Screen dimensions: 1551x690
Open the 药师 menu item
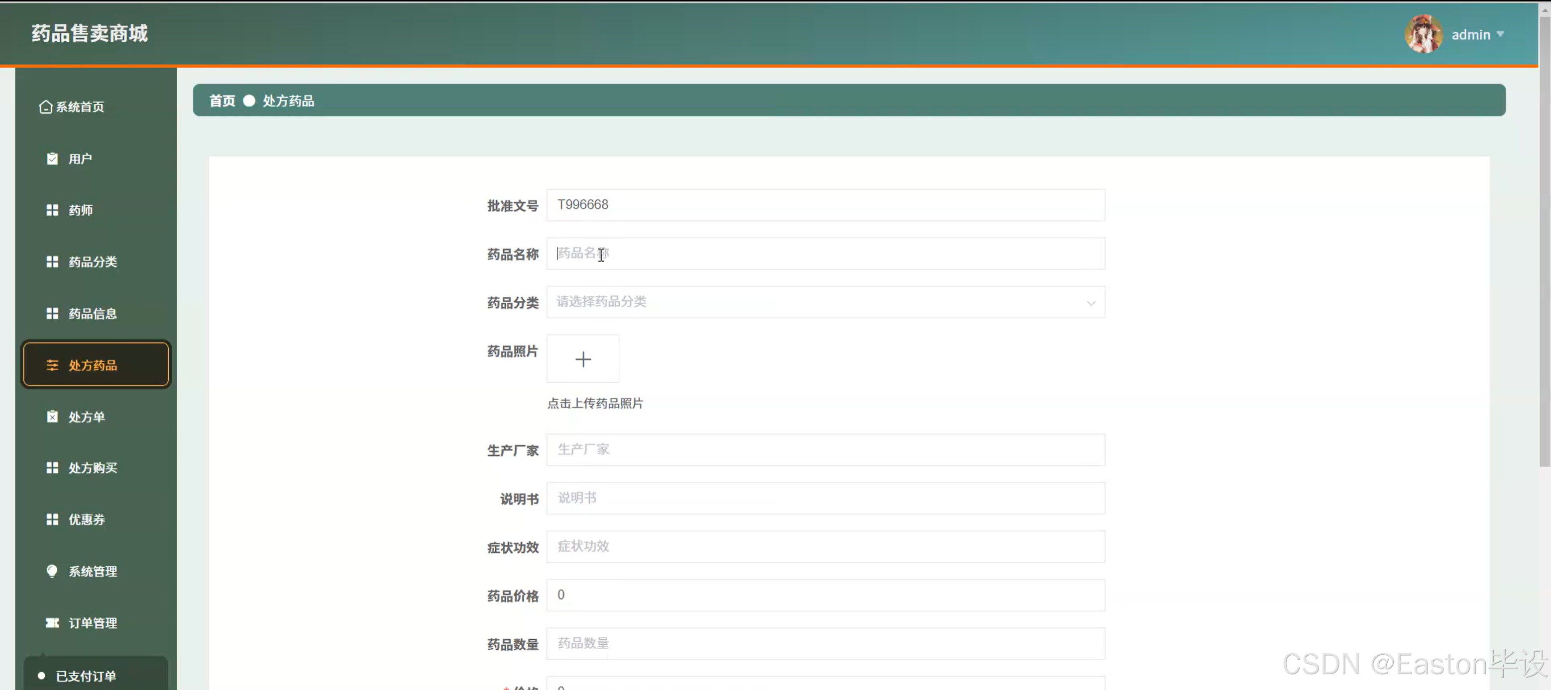pyautogui.click(x=96, y=211)
